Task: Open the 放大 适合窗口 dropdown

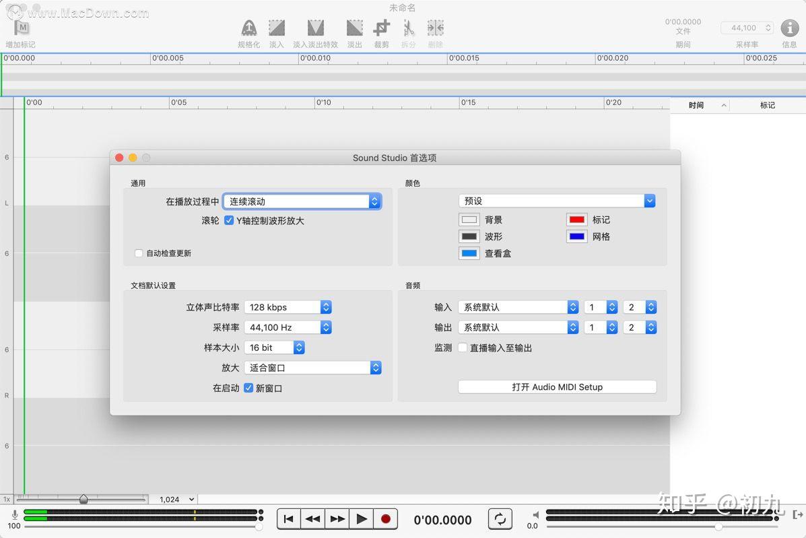Action: coord(312,368)
